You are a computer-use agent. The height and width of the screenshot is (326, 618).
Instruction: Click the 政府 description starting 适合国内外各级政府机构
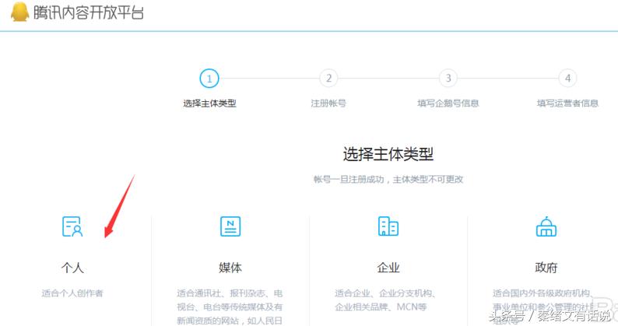[544, 307]
